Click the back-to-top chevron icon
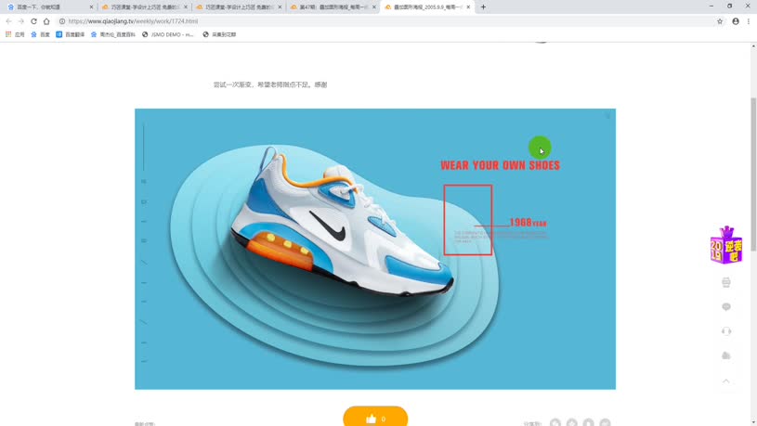Viewport: 757px width, 426px height. tap(726, 381)
